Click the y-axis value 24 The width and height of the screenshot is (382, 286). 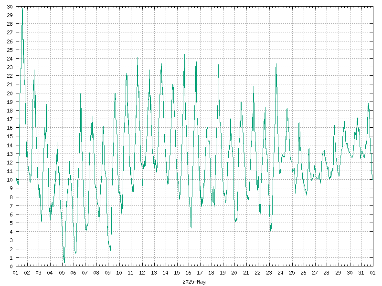pos(10,59)
